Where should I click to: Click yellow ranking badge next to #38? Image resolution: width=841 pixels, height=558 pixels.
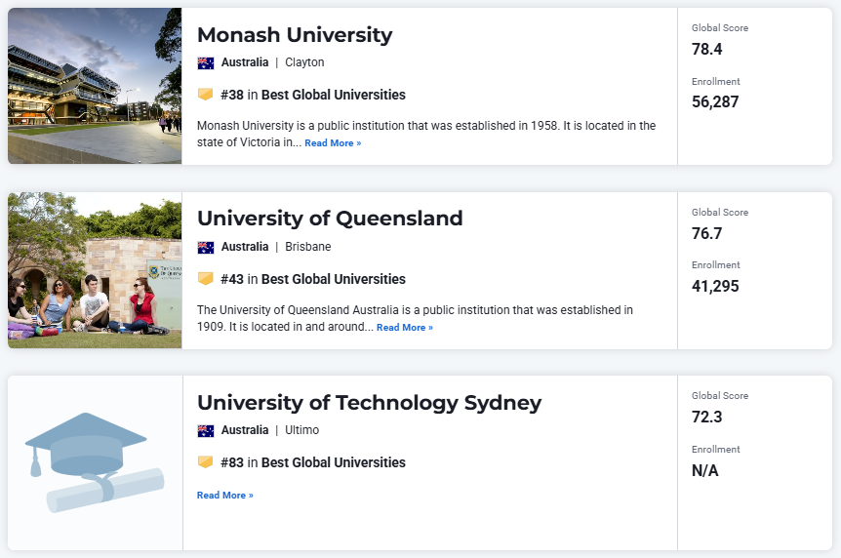point(205,95)
